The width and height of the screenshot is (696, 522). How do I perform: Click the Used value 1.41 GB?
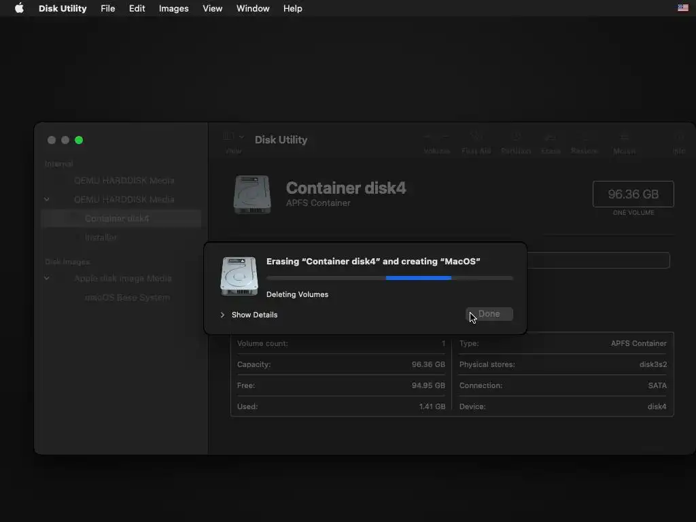coord(432,406)
